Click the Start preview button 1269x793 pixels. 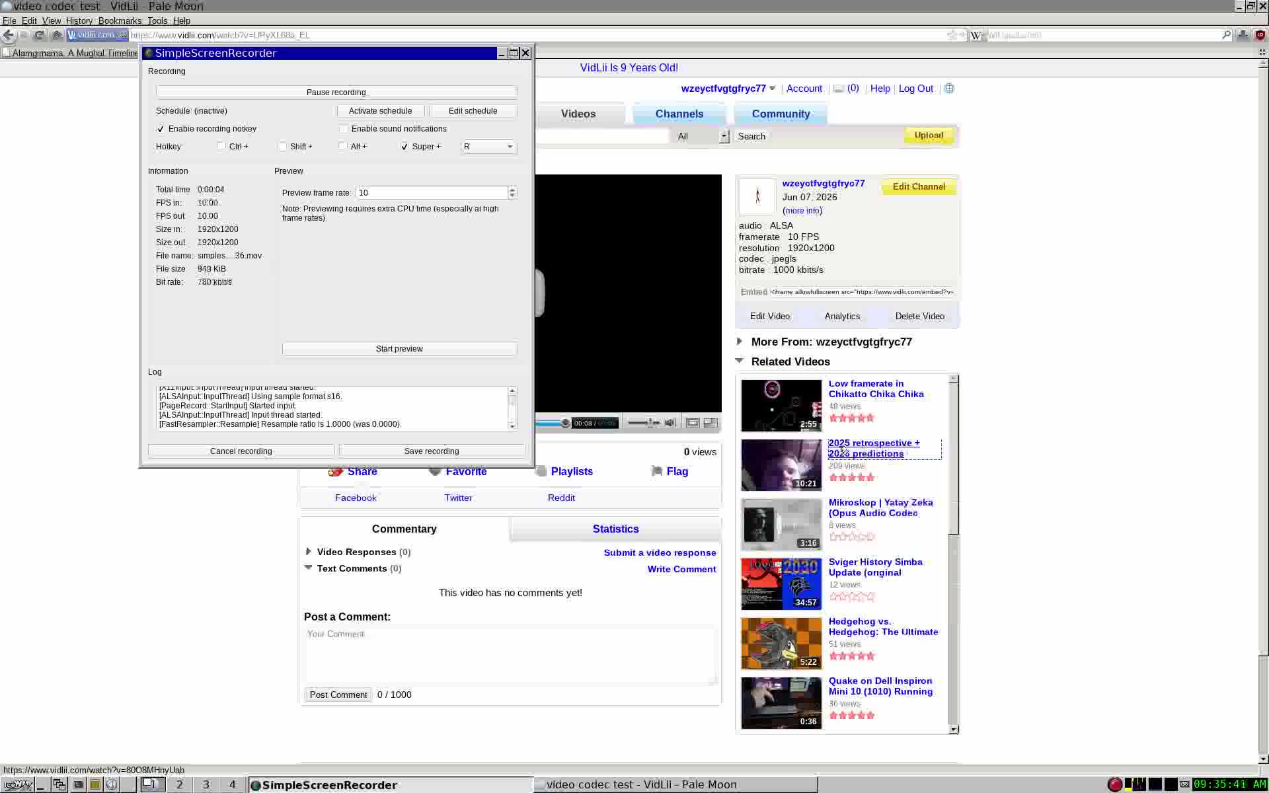coord(399,348)
